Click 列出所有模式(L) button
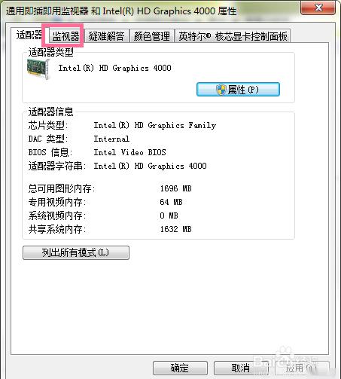Viewport: 341px width, 379px height. tap(76, 252)
